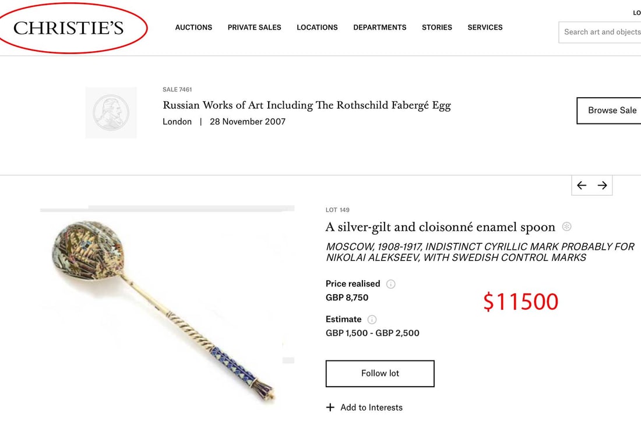Viewport: 641px width, 425px height.
Task: Go to next lot arrow
Action: coord(603,185)
